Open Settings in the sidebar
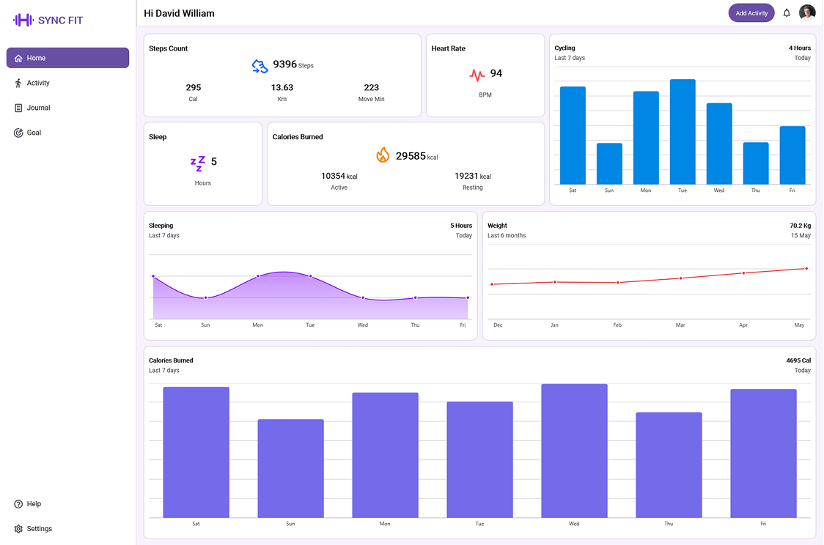Screen dimensions: 824x545 67,528
